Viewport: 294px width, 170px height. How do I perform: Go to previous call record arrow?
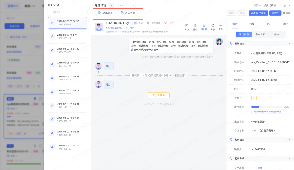(112, 5)
